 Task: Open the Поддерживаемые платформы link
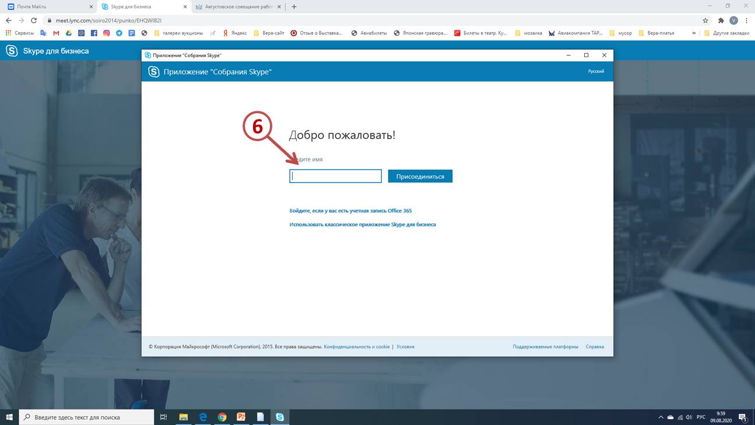546,346
